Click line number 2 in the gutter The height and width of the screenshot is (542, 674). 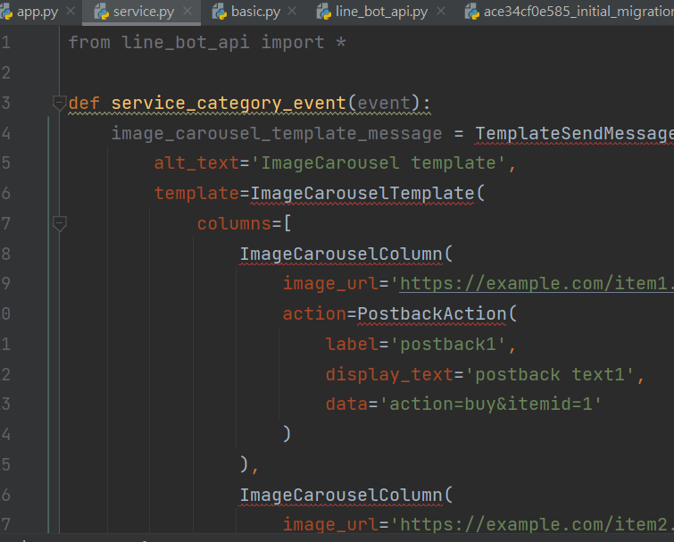click(6, 72)
